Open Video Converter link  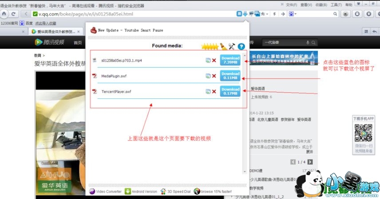[x=105, y=191]
